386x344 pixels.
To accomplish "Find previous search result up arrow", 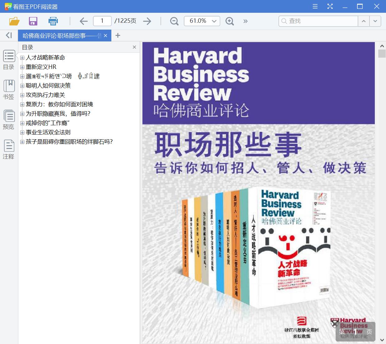I will tap(364, 21).
